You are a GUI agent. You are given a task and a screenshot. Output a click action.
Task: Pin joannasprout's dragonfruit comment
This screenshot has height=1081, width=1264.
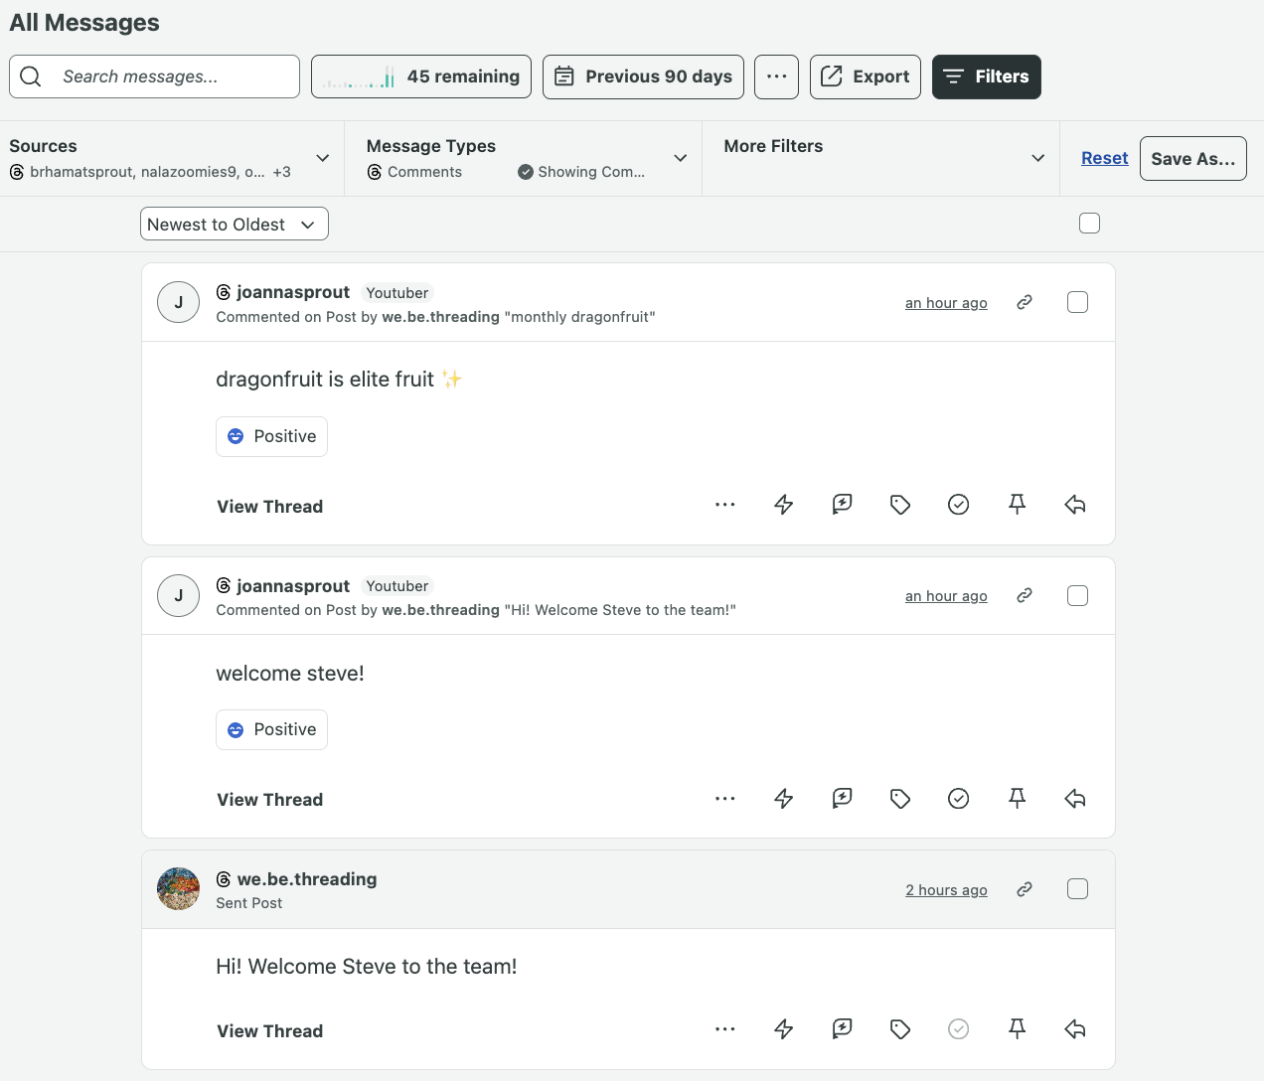[1017, 504]
